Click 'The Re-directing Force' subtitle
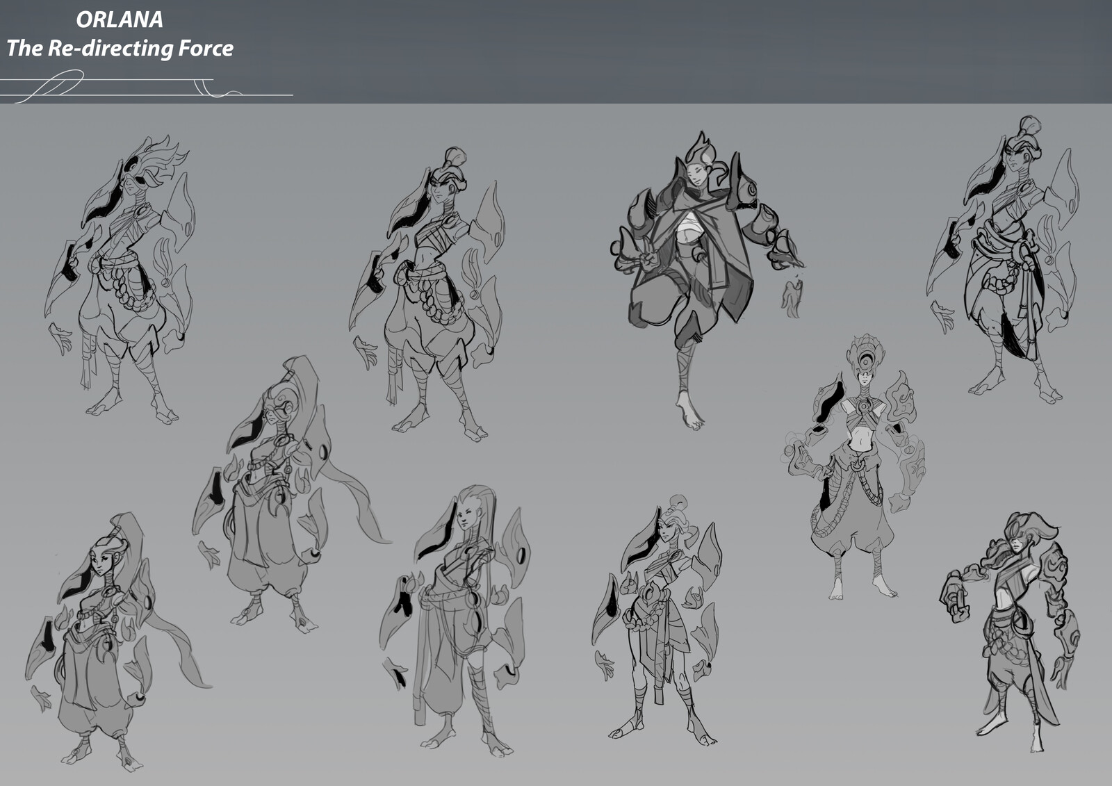Screen dimensions: 1112x786 (120, 48)
